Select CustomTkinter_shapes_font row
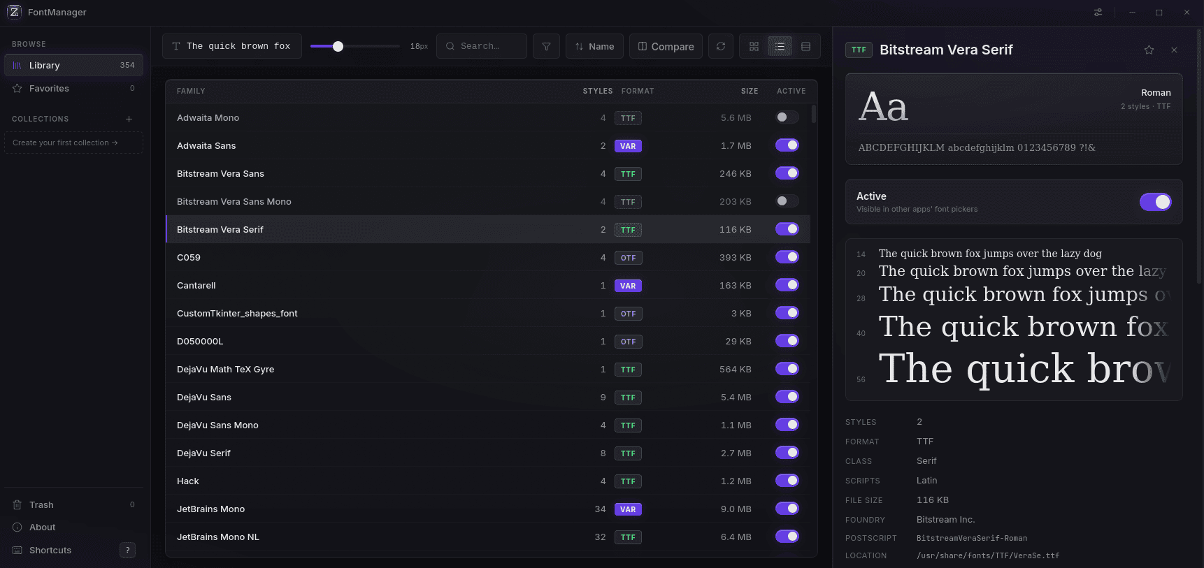The image size is (1204, 568). 488,313
